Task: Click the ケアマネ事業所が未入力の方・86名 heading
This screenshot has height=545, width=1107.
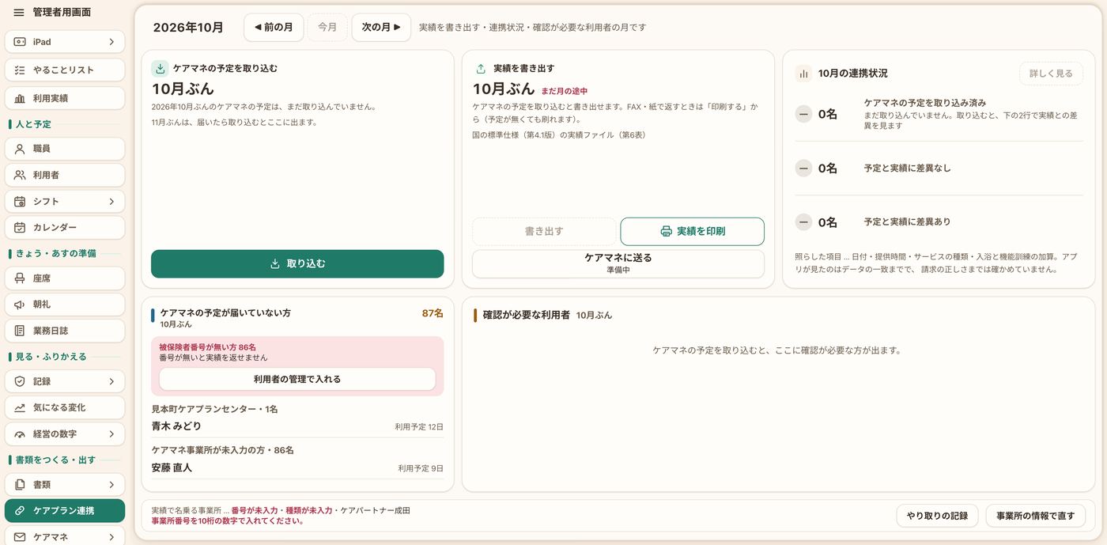Action: 222,450
